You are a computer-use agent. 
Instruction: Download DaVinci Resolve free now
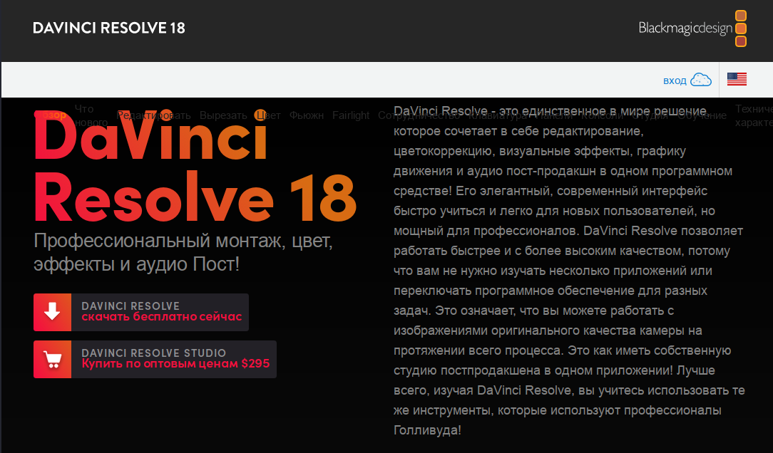[141, 312]
